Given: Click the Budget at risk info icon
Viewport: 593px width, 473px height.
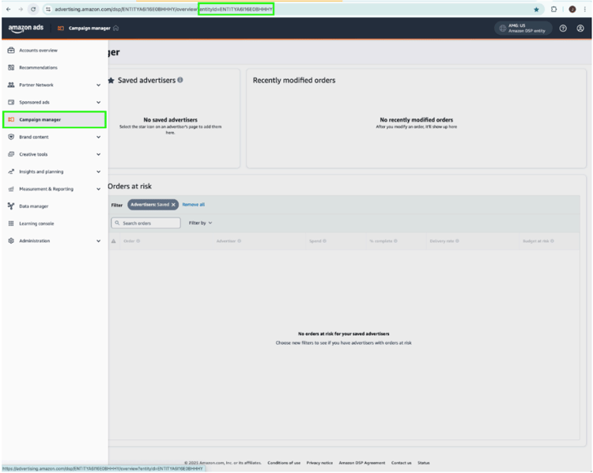Looking at the screenshot, I should 552,241.
